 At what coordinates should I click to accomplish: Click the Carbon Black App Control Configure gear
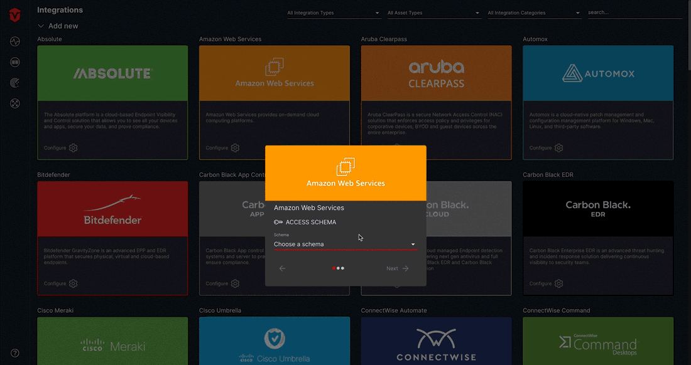click(x=236, y=283)
